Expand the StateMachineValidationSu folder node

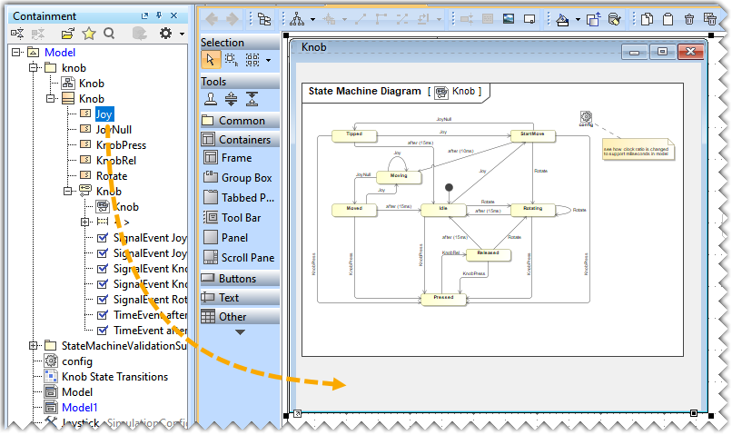pos(34,346)
